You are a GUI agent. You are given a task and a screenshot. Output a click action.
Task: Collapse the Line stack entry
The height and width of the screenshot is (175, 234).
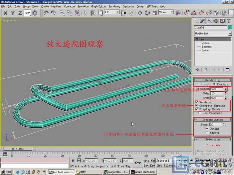coord(197,39)
